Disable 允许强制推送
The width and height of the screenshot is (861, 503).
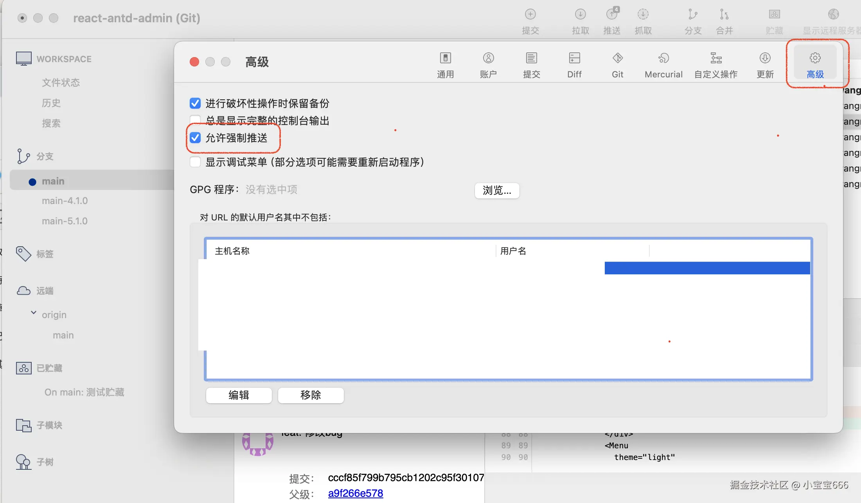(195, 138)
